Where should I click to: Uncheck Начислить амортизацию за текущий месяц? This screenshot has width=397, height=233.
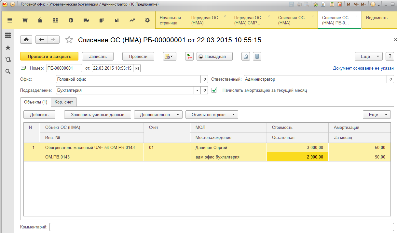214,90
